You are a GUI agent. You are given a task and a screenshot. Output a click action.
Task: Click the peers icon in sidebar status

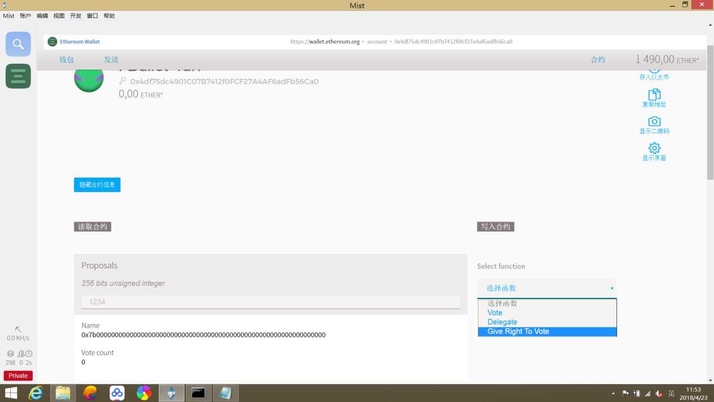click(x=21, y=354)
